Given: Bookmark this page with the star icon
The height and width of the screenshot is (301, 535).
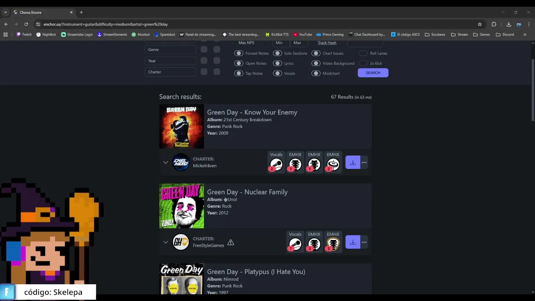Looking at the screenshot, I should [480, 24].
